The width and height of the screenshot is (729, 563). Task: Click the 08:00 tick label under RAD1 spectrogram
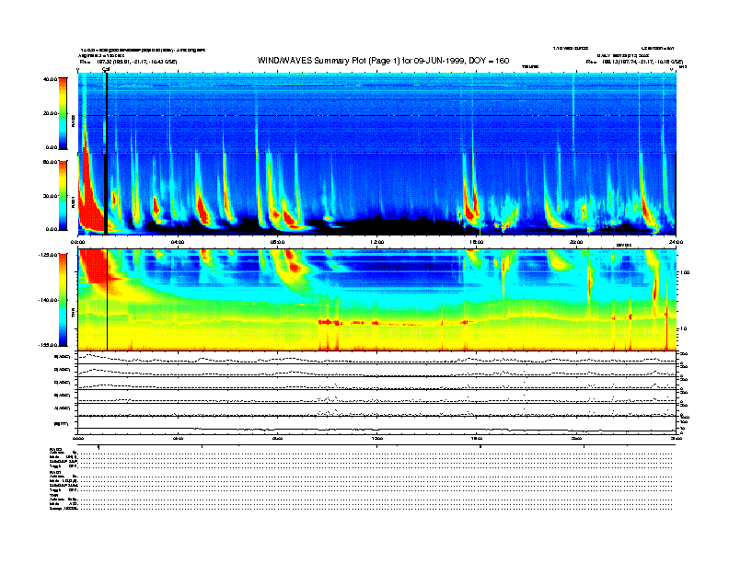[277, 242]
